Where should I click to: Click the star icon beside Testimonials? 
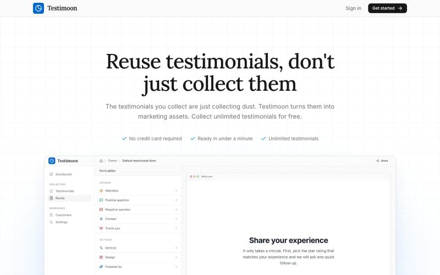click(x=51, y=191)
